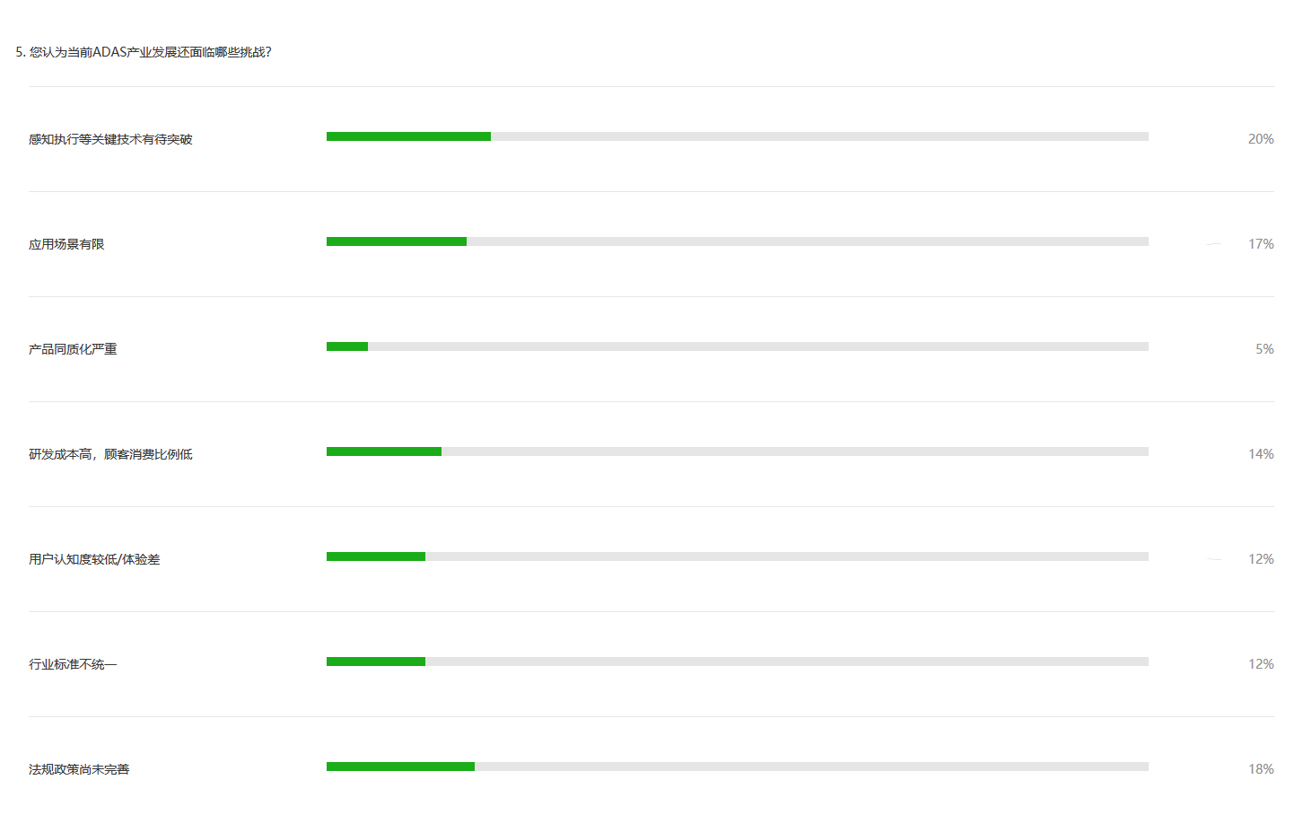Click the green bar for 感知执行等关键技术有待突破

point(408,136)
